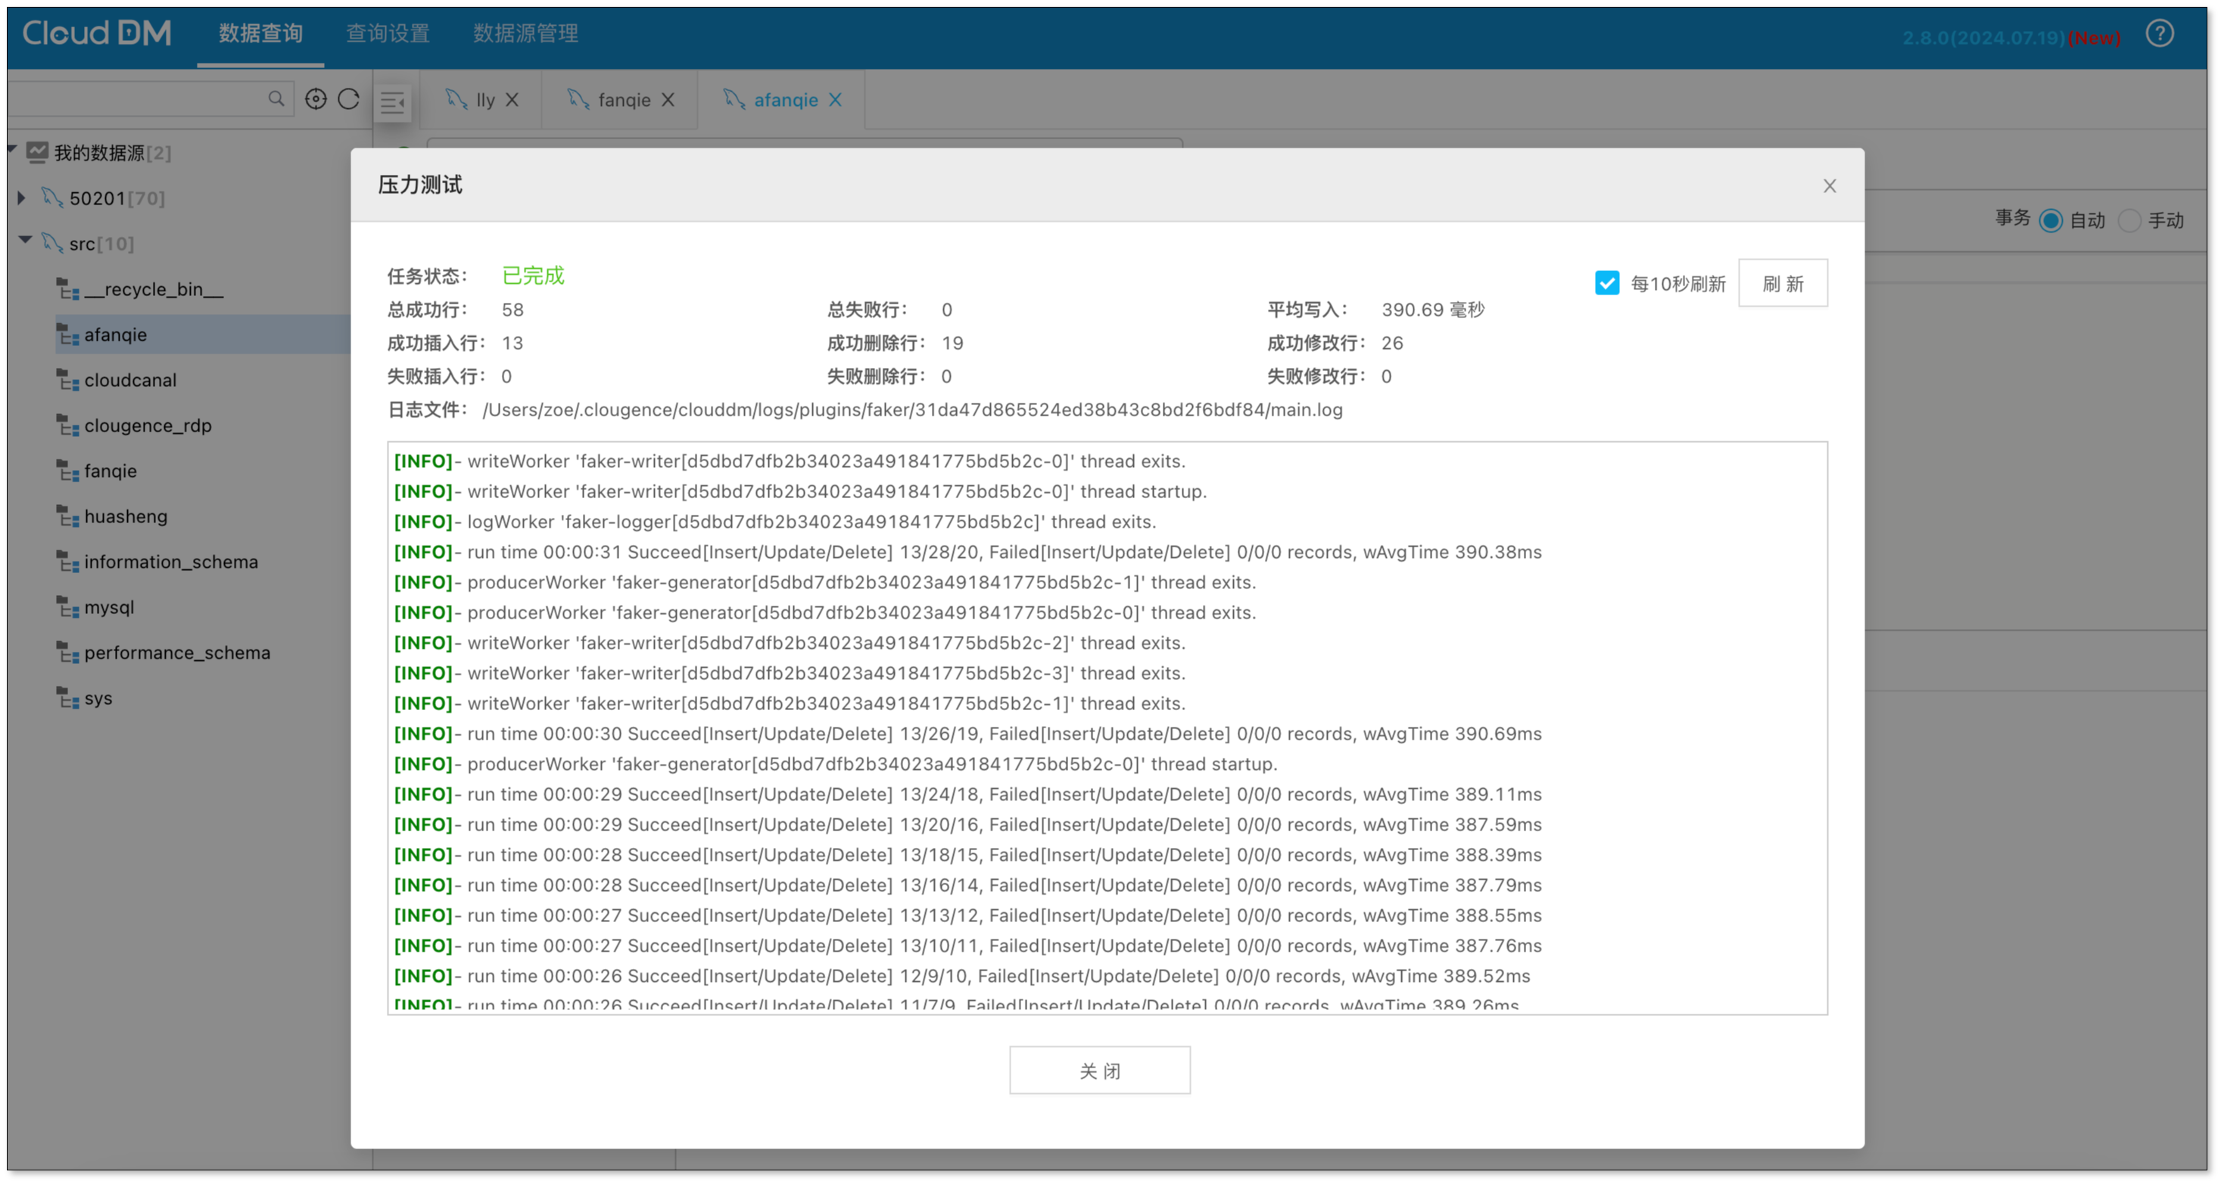
Task: Open 数据源管理 menu tab
Action: point(525,33)
